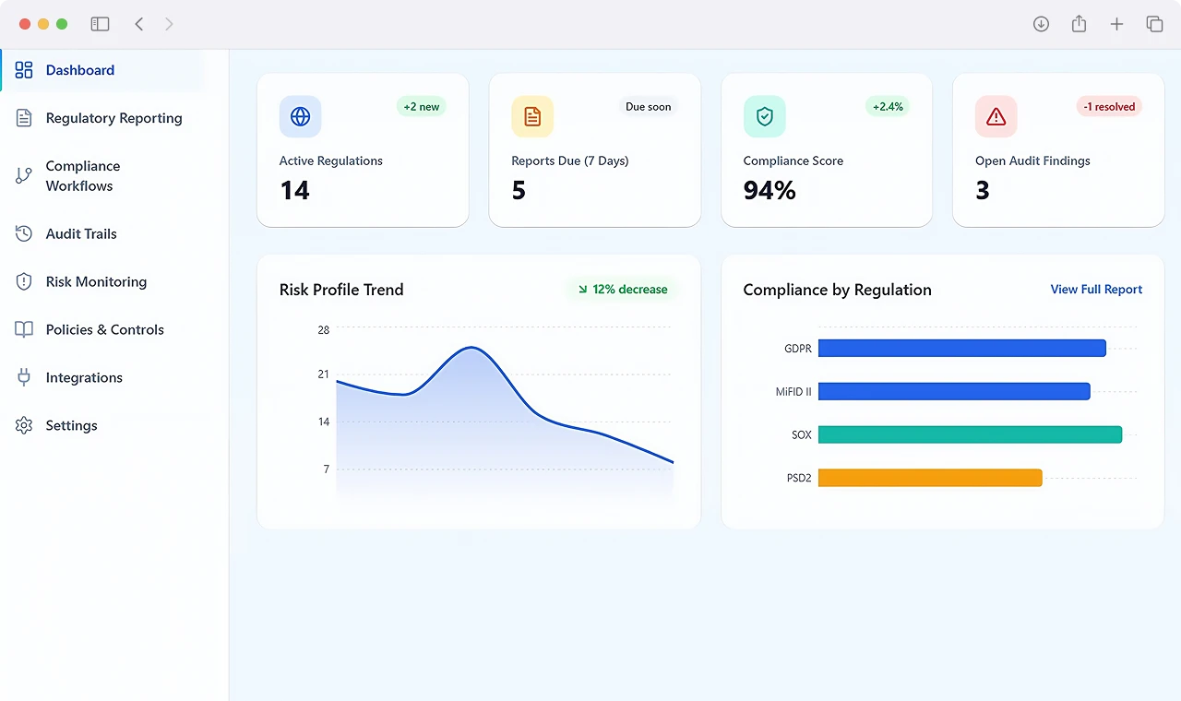The image size is (1181, 701).
Task: Click the Compliance by Regulation heading
Action: [x=837, y=290]
